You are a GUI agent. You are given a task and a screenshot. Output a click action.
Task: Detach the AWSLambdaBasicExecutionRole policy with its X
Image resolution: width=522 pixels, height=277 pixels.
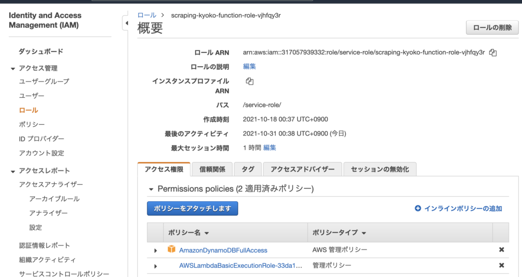[x=502, y=265]
